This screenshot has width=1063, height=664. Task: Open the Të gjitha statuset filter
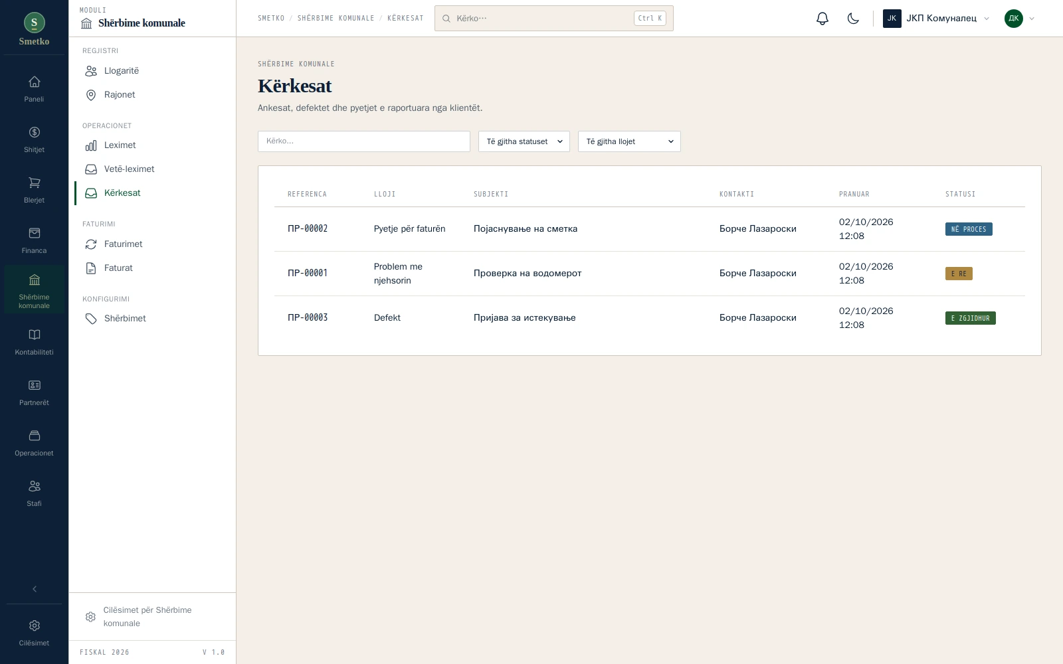point(524,141)
